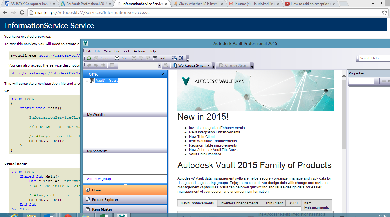390x217 pixels.
Task: Open the Properties panel dropdown
Action: [x=376, y=81]
